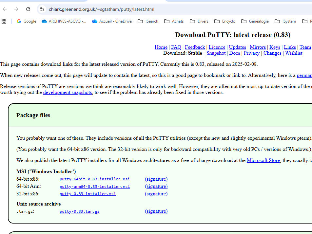Download putty-64bit-0.83-installer.msi
The height and width of the screenshot is (234, 312).
[x=95, y=179]
